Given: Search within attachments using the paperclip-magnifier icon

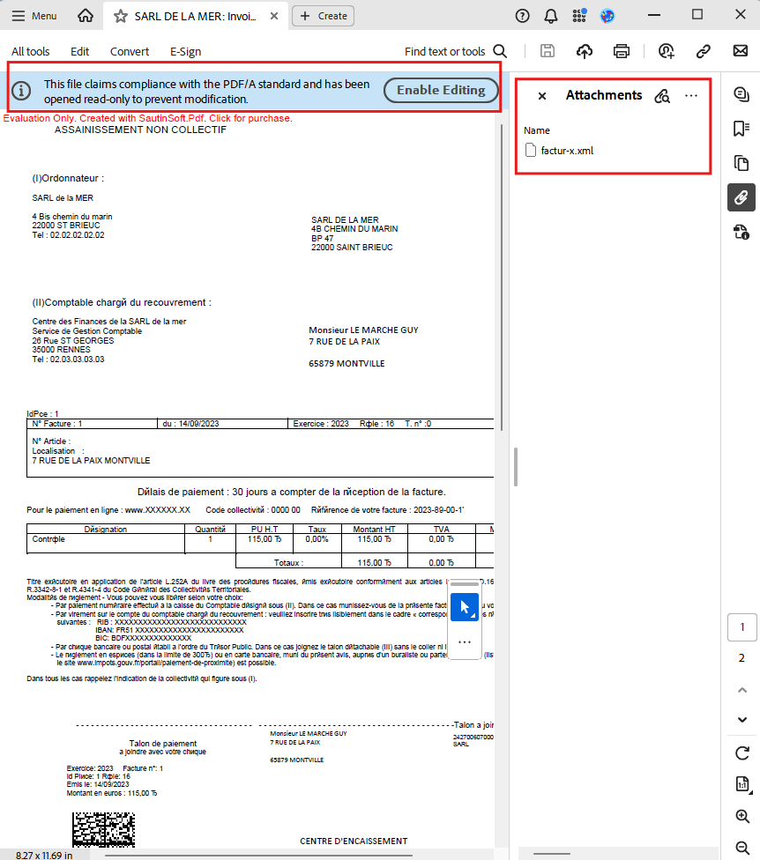Looking at the screenshot, I should point(662,95).
